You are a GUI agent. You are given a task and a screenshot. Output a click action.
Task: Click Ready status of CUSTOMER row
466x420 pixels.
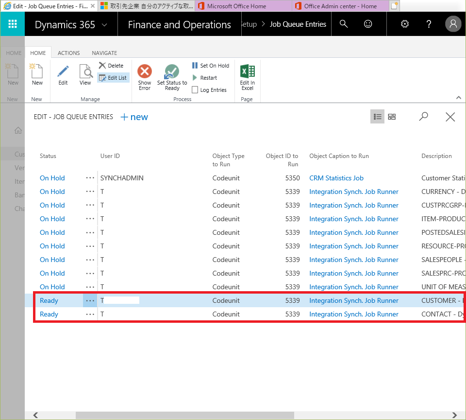tap(49, 300)
